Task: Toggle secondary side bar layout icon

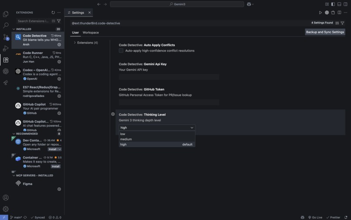Action: tap(346, 4)
